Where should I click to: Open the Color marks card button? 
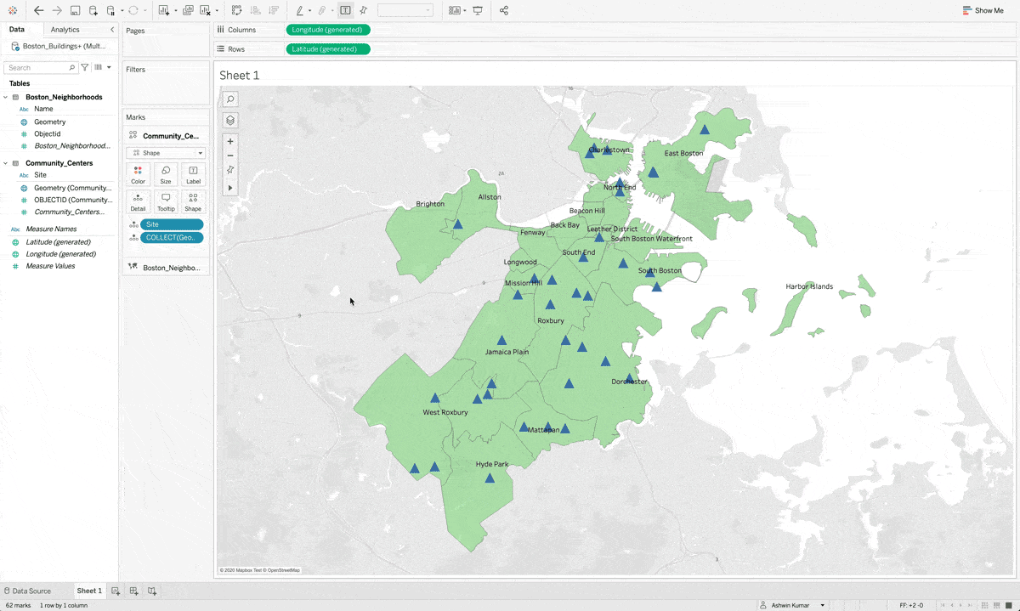point(138,175)
